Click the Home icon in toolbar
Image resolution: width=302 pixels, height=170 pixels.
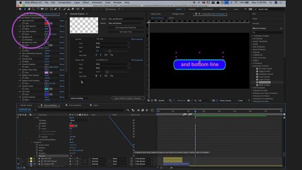(x=20, y=9)
